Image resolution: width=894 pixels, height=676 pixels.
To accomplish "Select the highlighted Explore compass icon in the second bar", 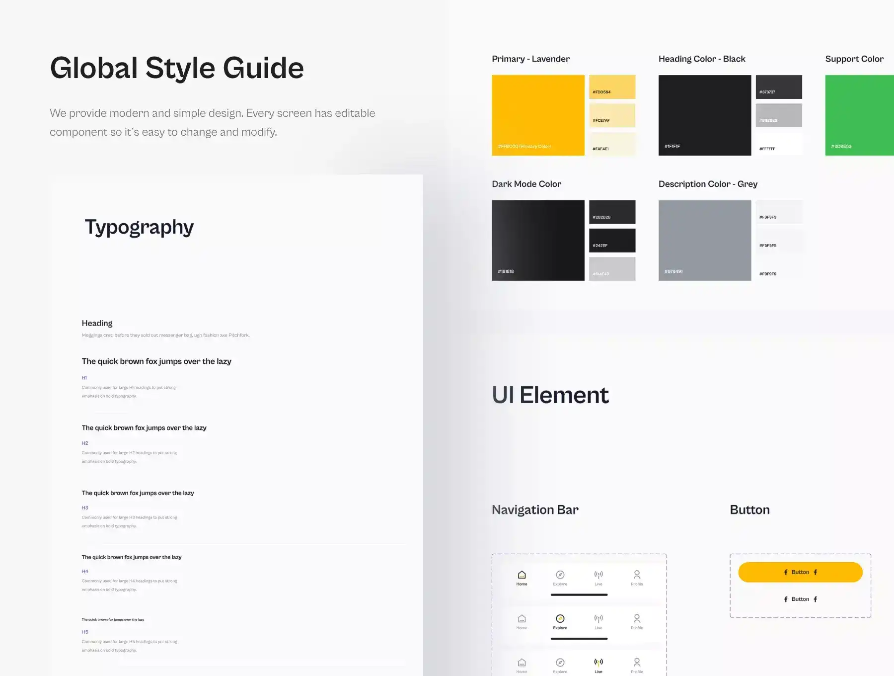I will tap(560, 619).
